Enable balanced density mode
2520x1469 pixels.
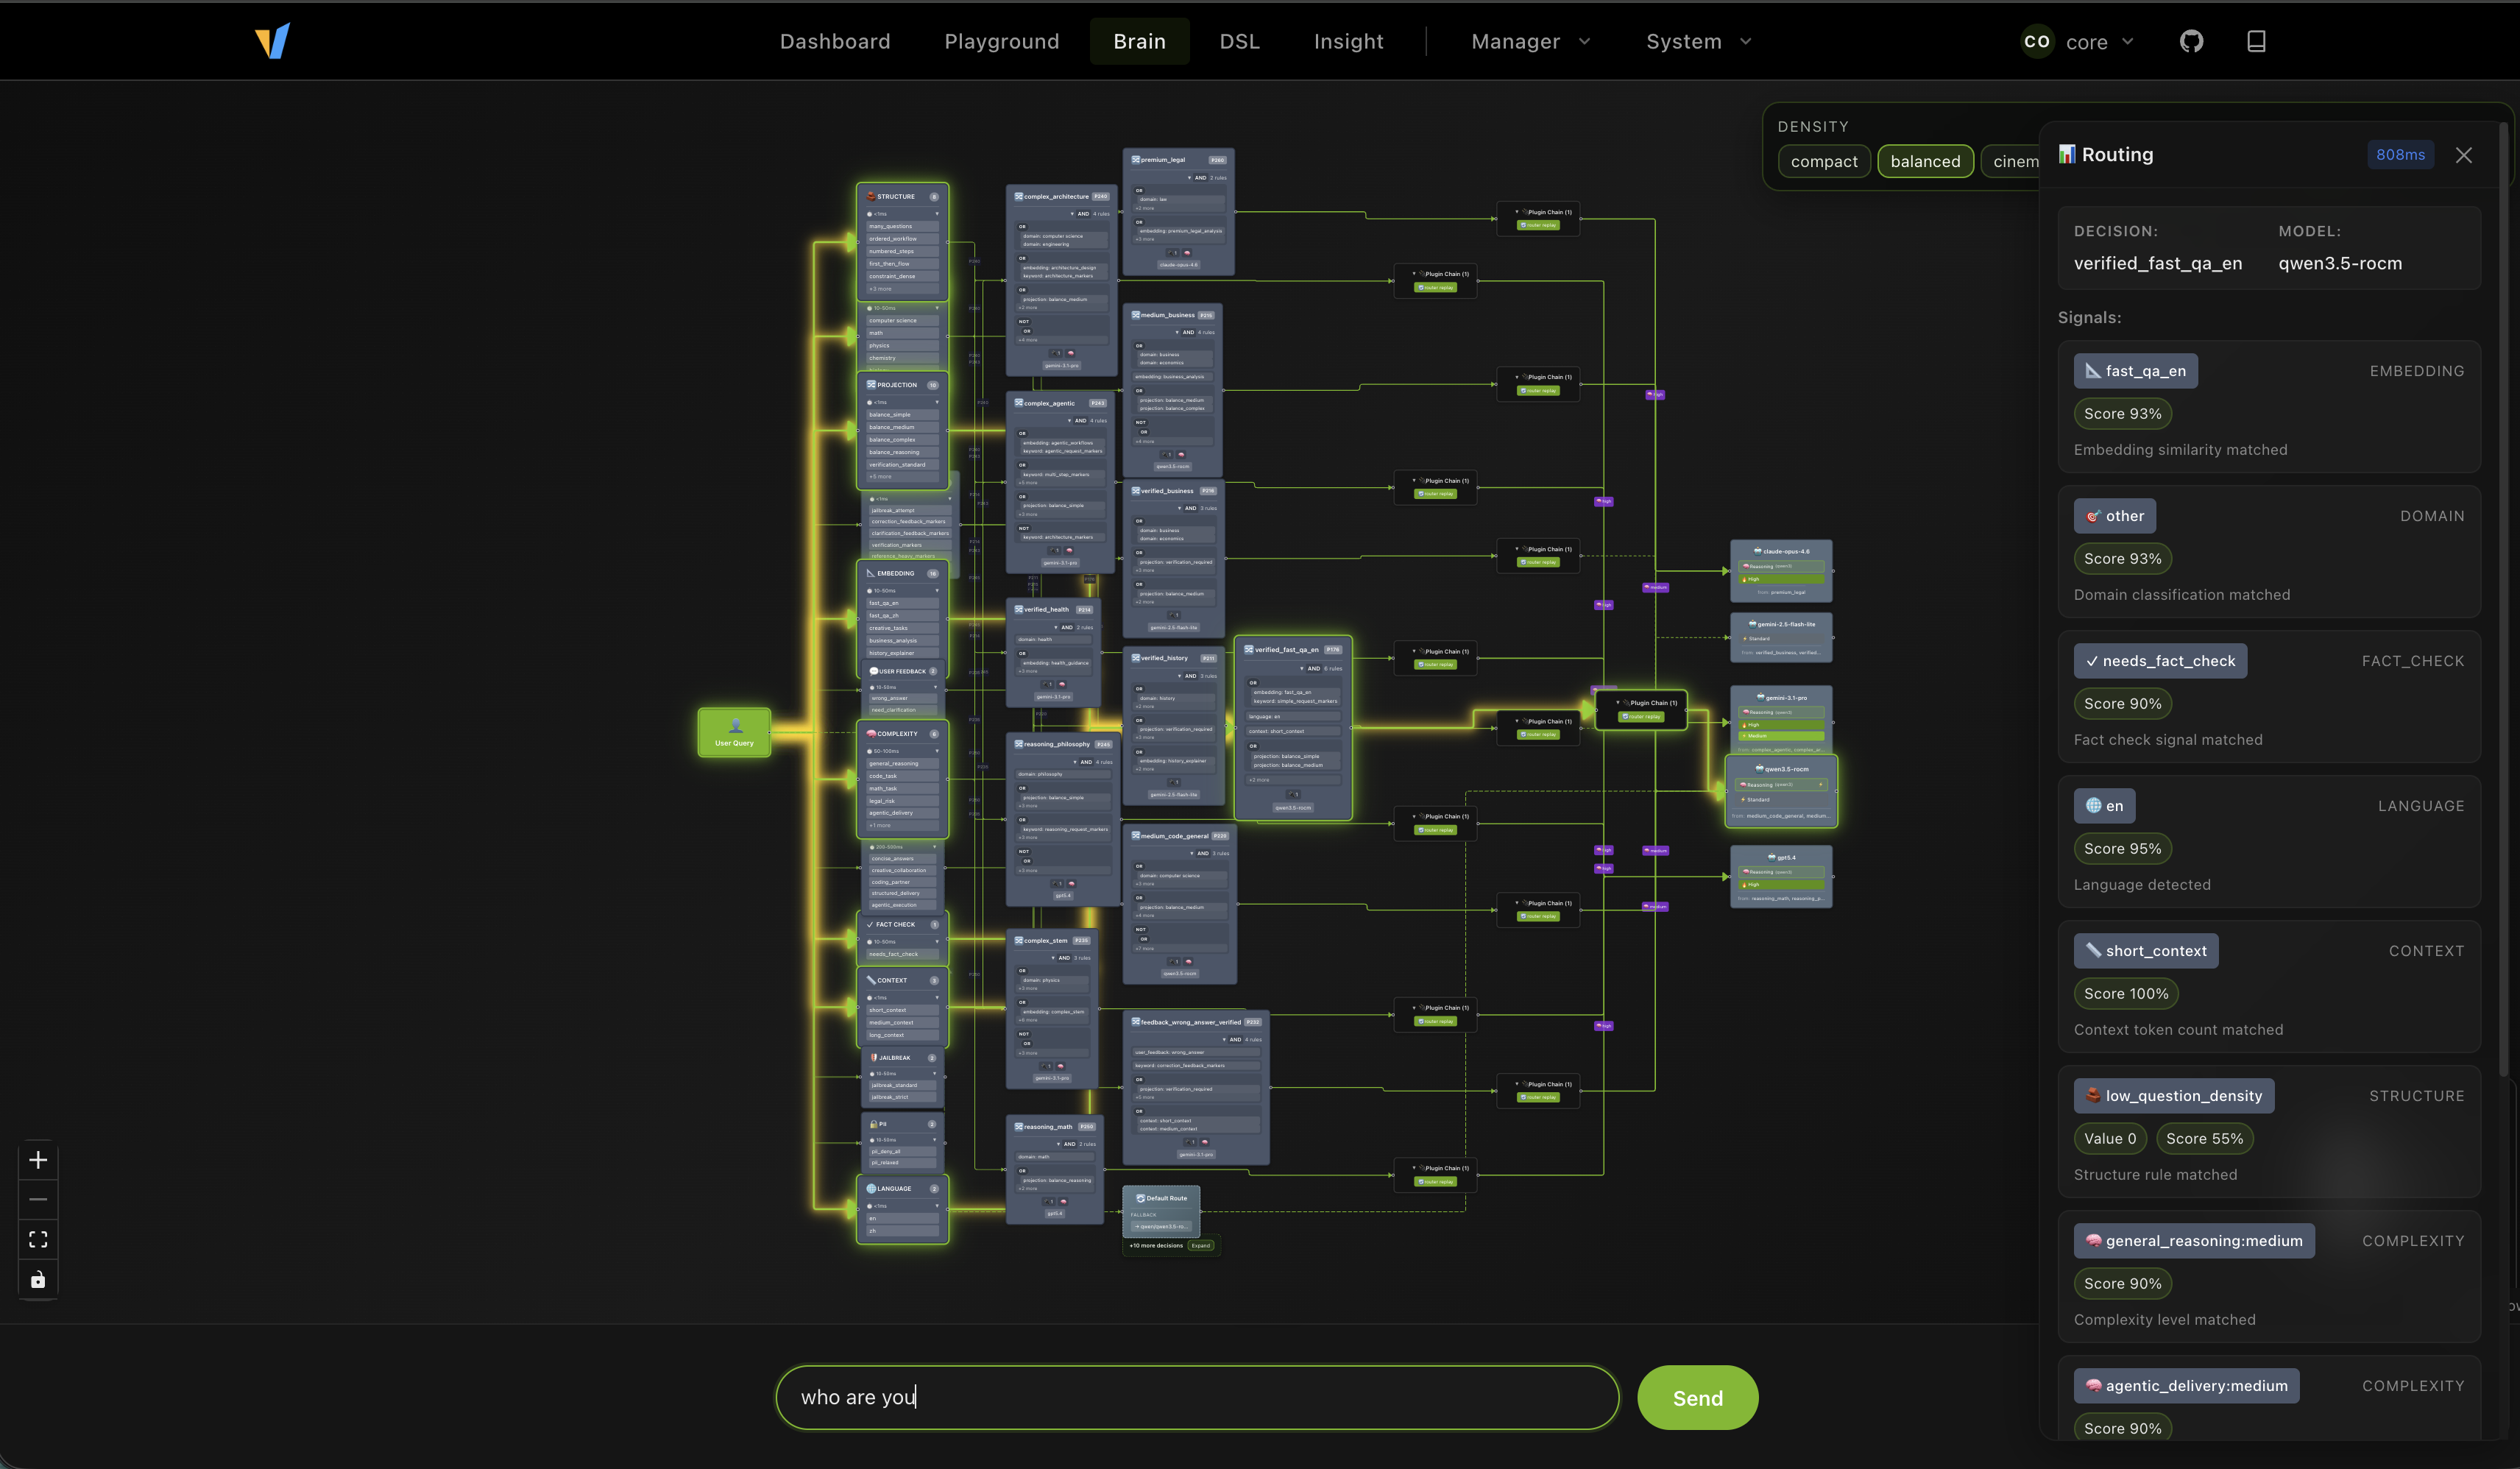click(x=1925, y=161)
